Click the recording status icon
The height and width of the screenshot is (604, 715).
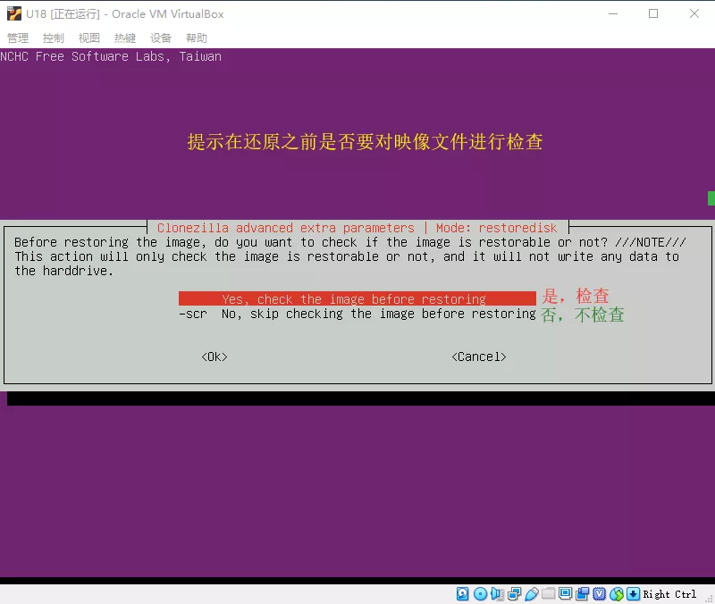[x=583, y=593]
